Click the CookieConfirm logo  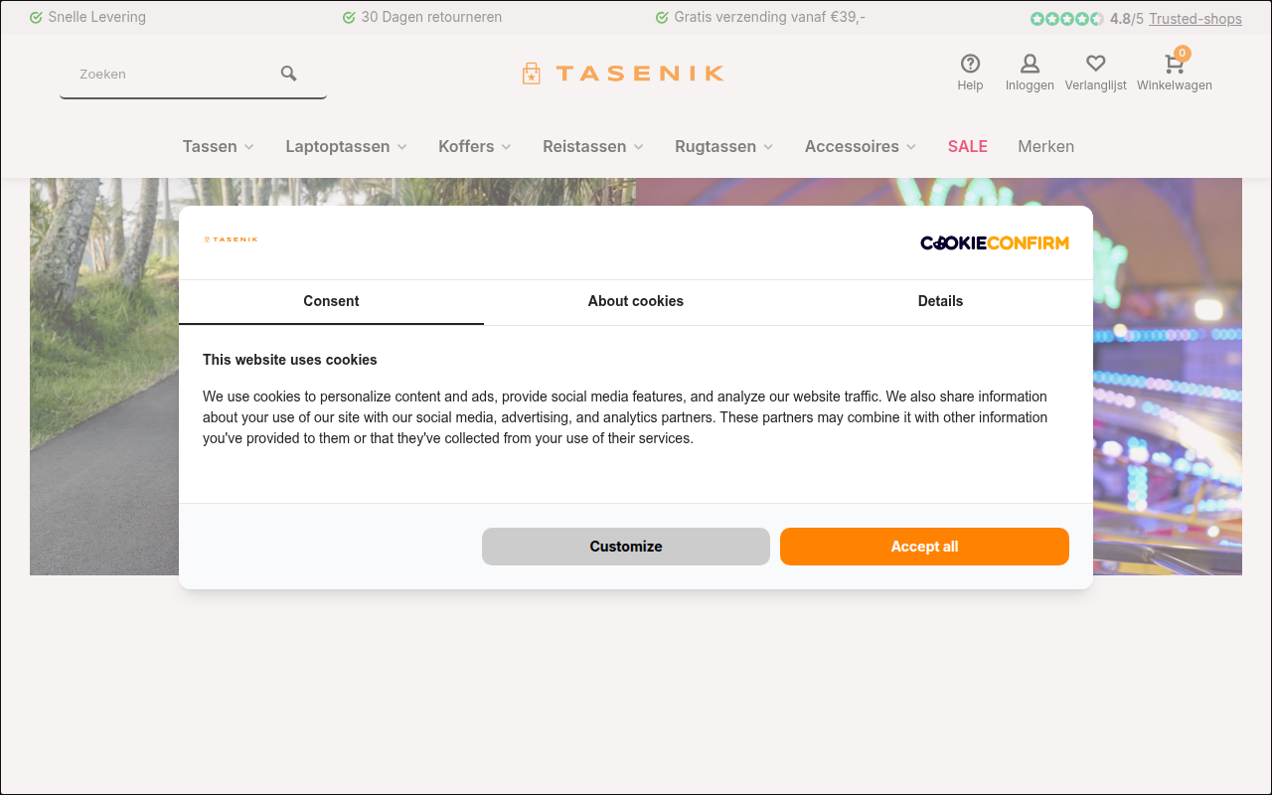(x=995, y=242)
